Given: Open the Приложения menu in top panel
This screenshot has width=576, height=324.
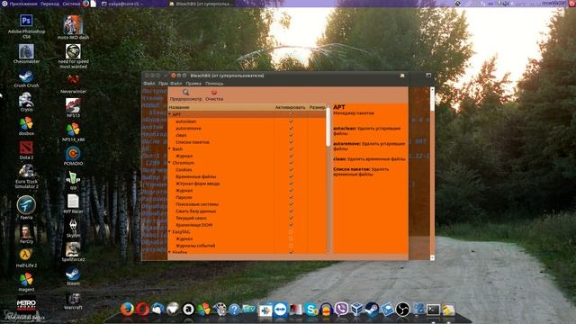Looking at the screenshot, I should point(22,4).
